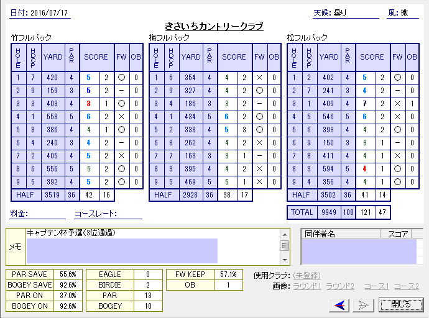
Task: Click the PAR SAVE value 55.6%
Action: (x=68, y=275)
